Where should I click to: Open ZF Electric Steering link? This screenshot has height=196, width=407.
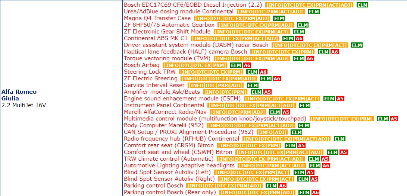[151, 78]
